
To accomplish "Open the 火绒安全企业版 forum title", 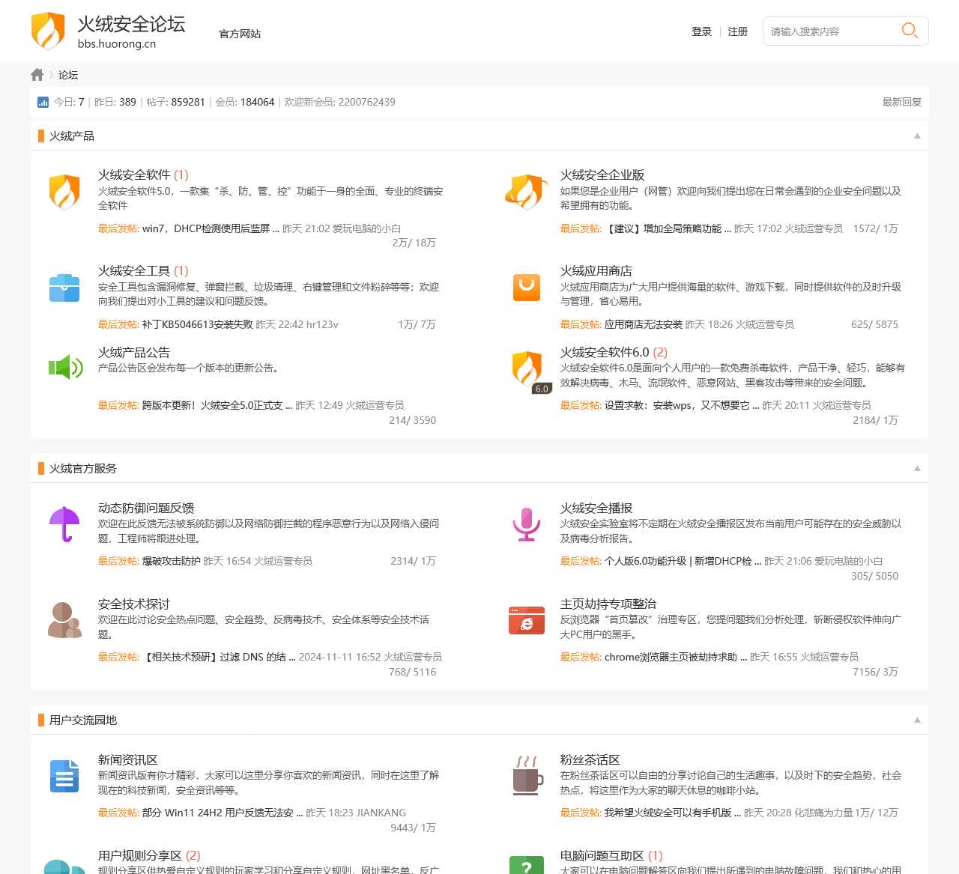I will point(602,175).
